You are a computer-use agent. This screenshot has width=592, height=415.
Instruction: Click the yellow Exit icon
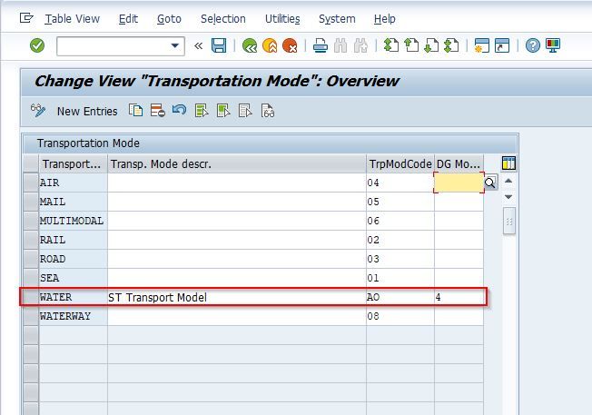click(x=270, y=46)
